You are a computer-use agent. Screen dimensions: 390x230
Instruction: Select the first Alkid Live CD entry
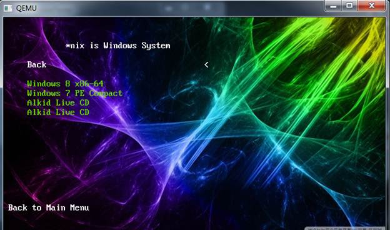pos(58,102)
